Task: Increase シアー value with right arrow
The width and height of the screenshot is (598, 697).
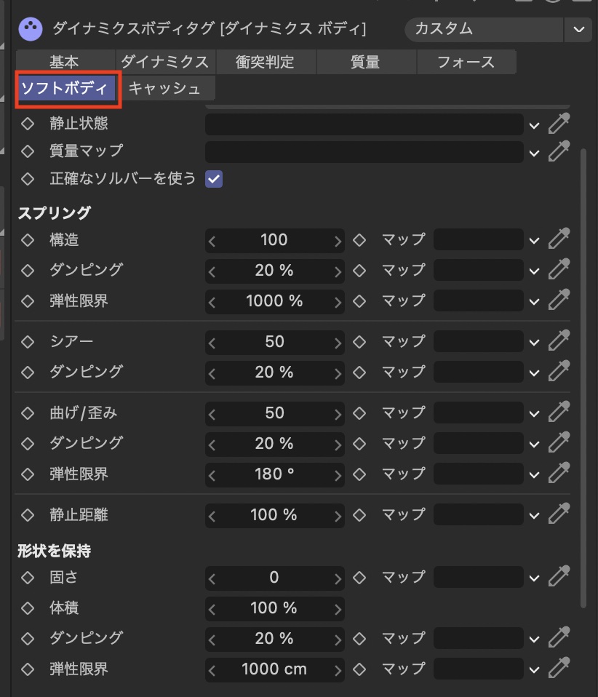Action: coord(338,342)
